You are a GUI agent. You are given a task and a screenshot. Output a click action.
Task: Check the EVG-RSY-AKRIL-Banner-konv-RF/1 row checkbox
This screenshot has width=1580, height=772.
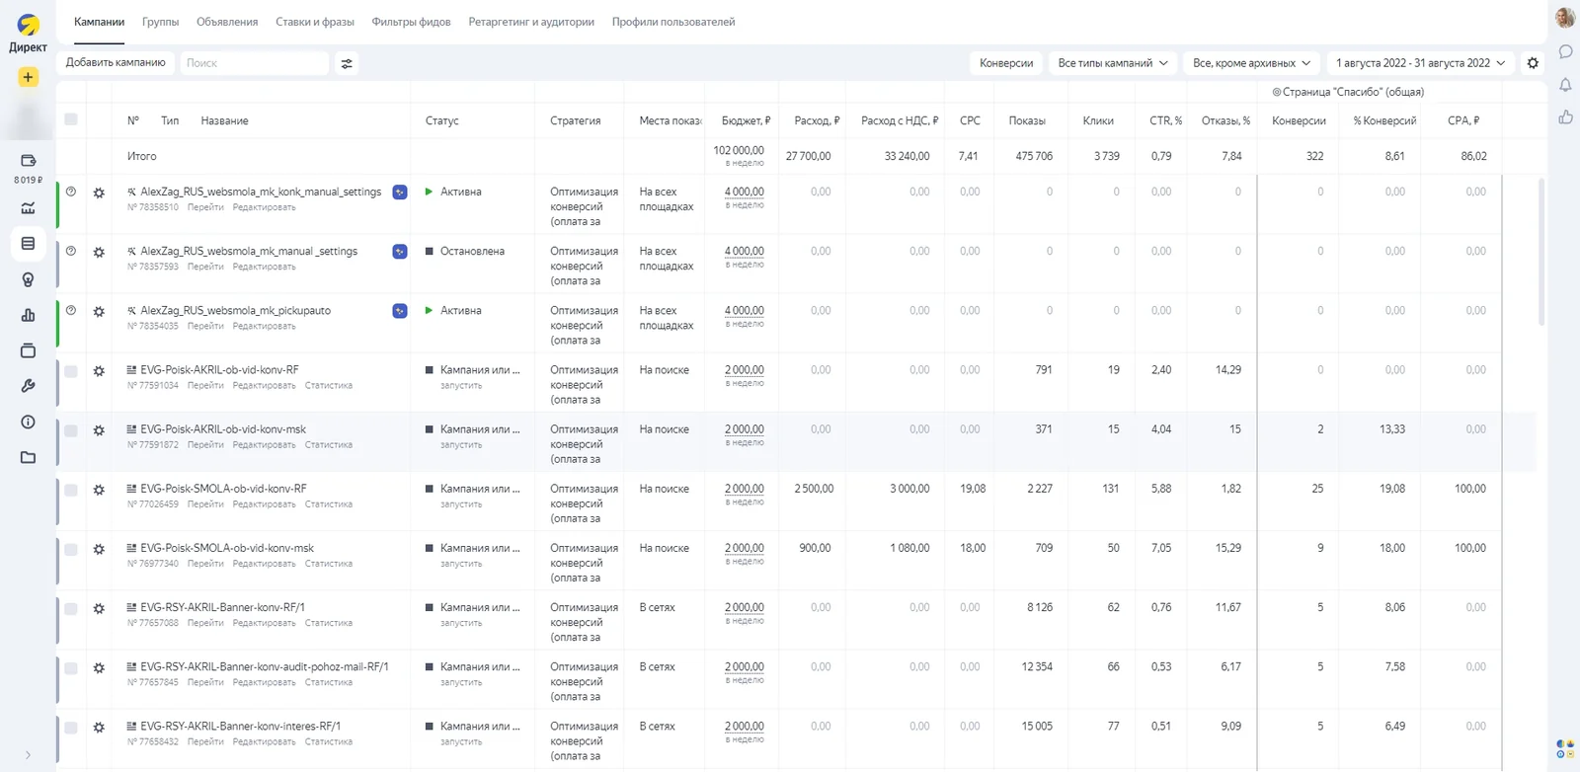71,609
